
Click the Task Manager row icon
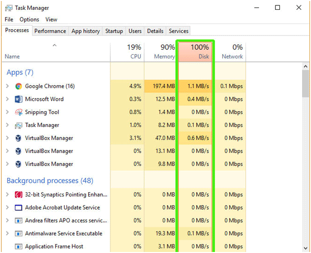[18, 126]
